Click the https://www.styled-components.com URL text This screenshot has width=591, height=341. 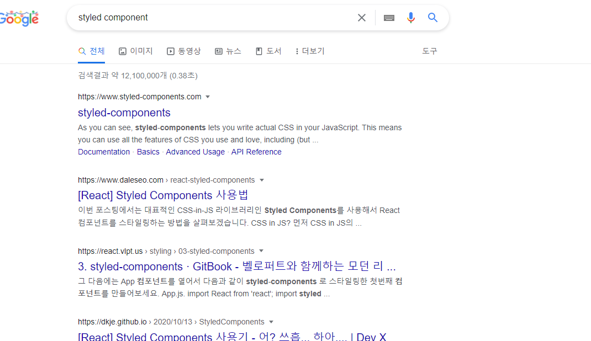[x=139, y=97]
